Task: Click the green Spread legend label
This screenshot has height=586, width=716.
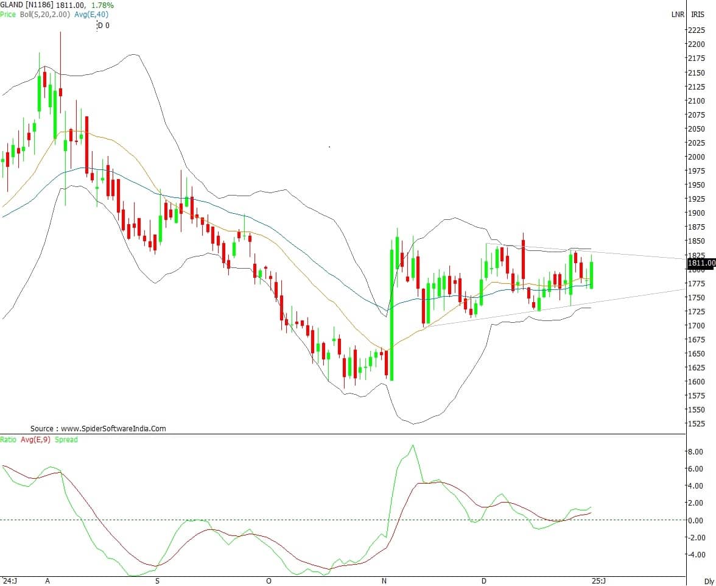Action: click(66, 439)
